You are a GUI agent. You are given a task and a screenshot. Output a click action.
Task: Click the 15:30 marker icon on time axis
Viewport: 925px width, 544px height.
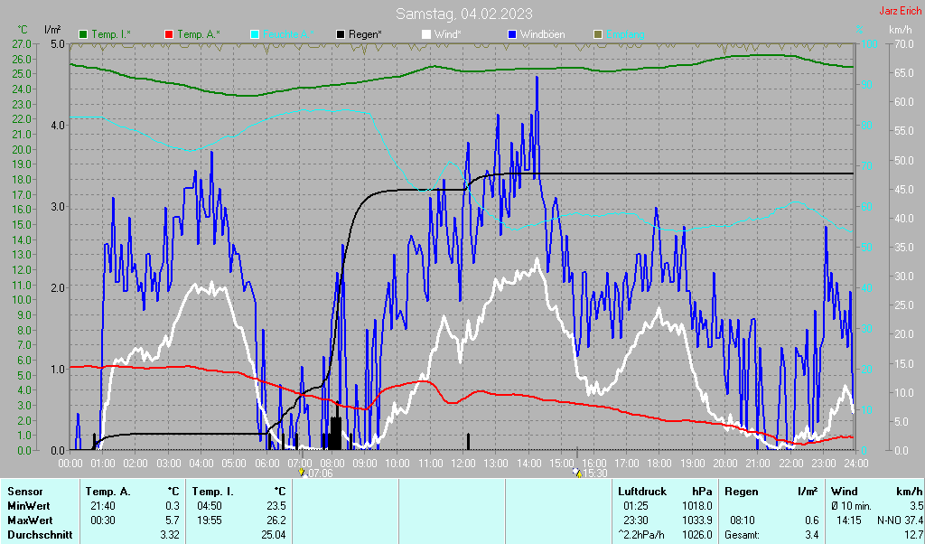tap(577, 473)
